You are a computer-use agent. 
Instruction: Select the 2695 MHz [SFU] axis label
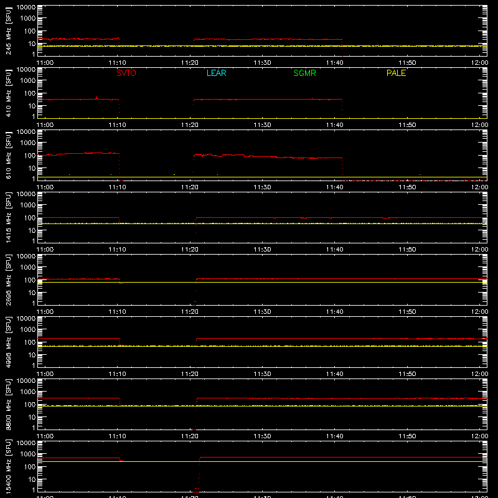click(x=9, y=280)
